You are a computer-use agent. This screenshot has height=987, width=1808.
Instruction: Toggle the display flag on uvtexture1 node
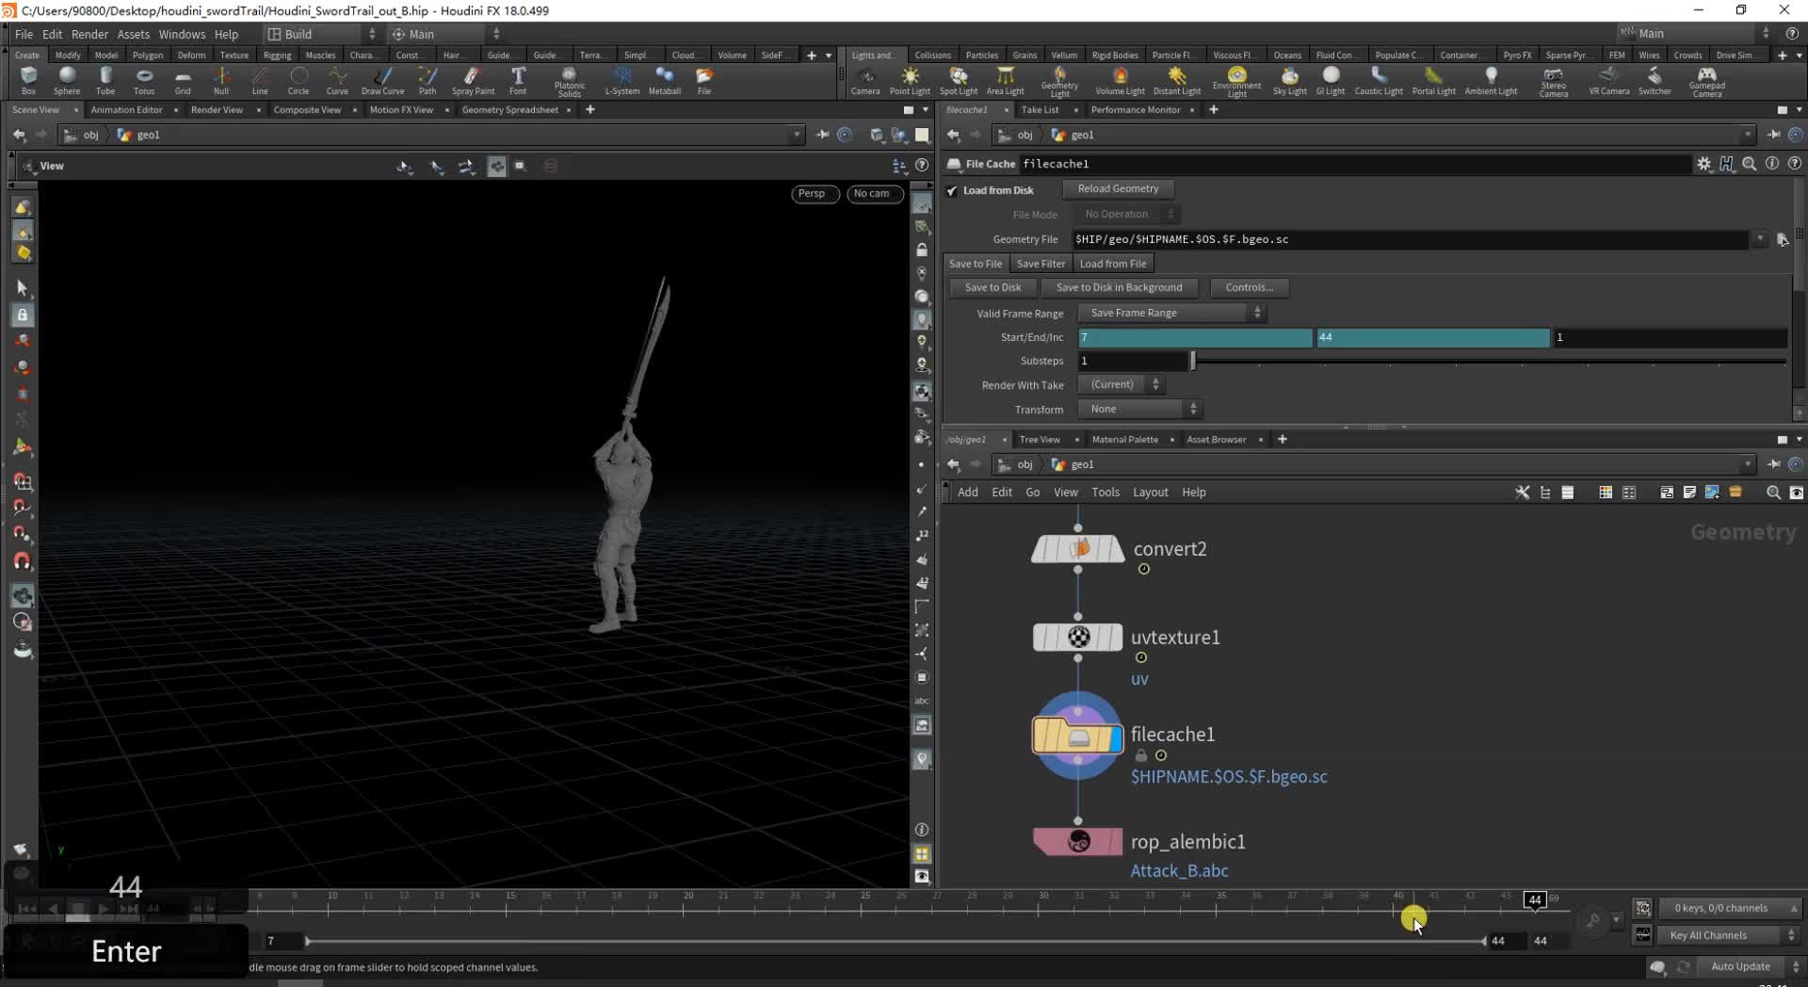point(1117,638)
